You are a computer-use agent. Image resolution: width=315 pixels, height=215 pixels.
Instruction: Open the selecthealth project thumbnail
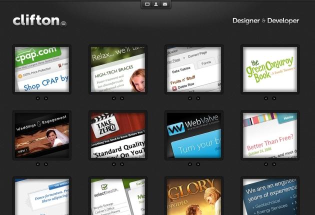[x=118, y=196]
